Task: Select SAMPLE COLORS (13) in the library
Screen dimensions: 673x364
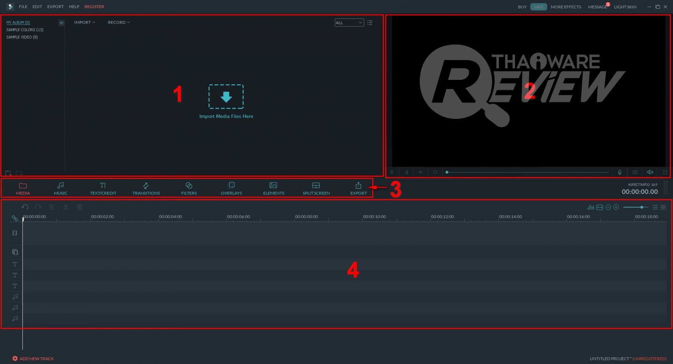Action: point(25,30)
